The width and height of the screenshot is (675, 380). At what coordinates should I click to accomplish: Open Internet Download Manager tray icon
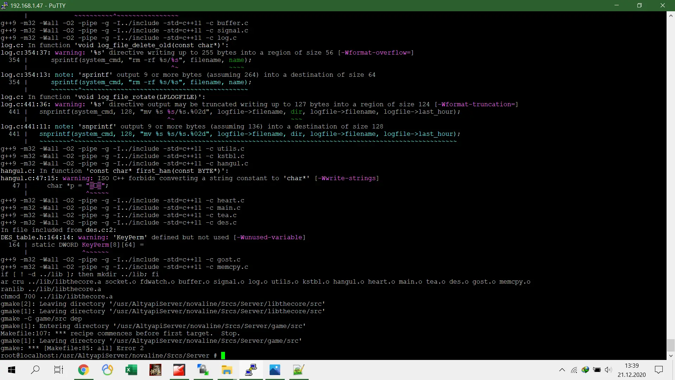585,370
